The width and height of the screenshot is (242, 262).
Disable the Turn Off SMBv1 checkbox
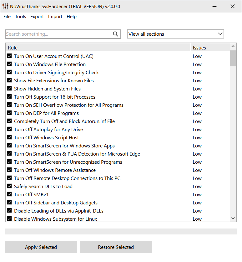(9, 195)
